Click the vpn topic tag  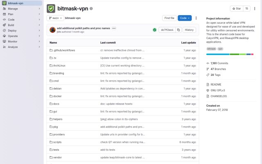coord(220,49)
